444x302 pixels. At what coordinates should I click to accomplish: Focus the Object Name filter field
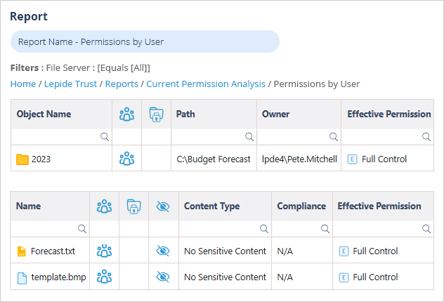click(x=61, y=137)
